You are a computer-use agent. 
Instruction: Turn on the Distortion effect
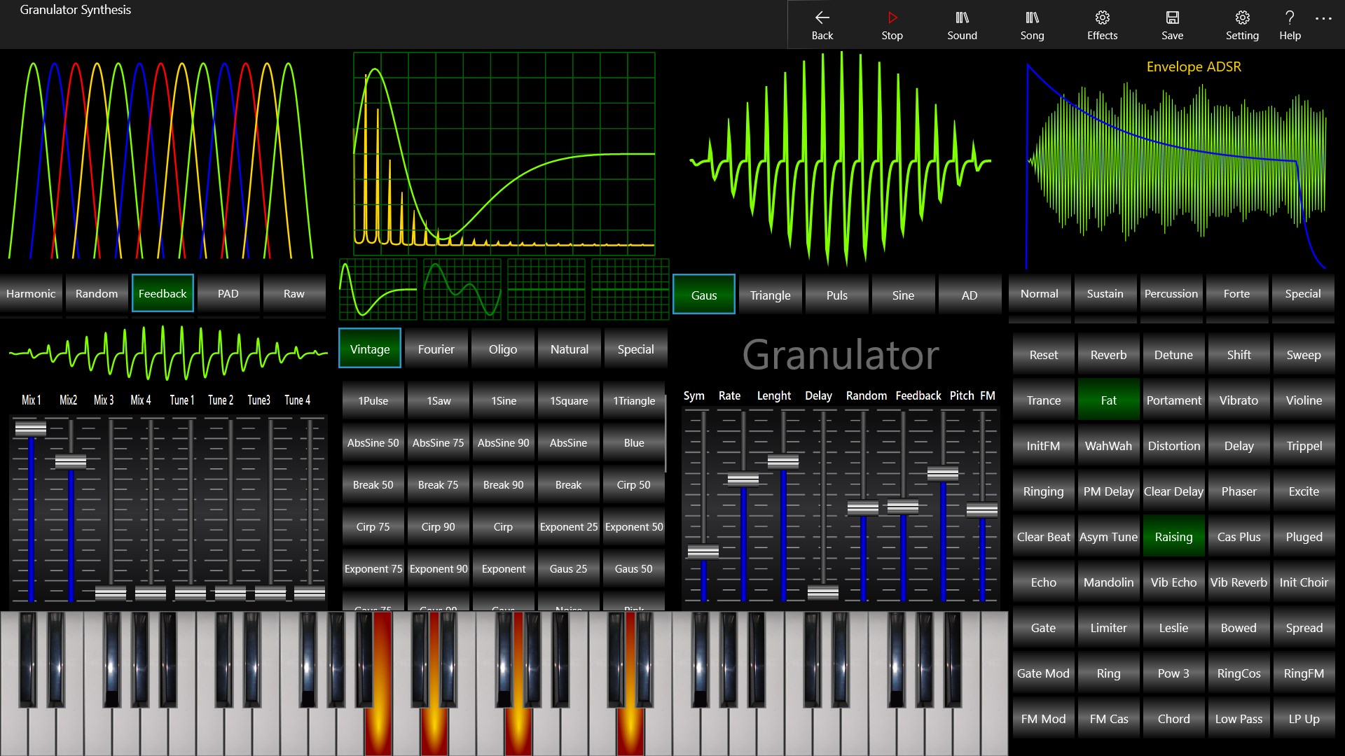(x=1173, y=445)
